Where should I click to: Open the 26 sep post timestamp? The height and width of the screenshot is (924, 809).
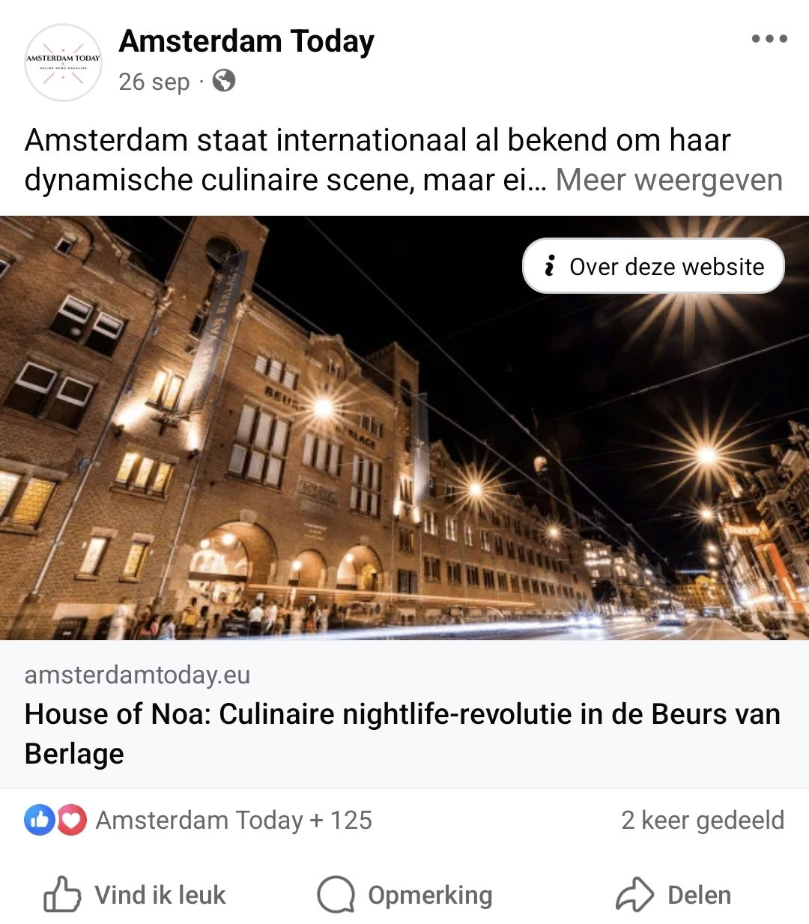pyautogui.click(x=154, y=81)
